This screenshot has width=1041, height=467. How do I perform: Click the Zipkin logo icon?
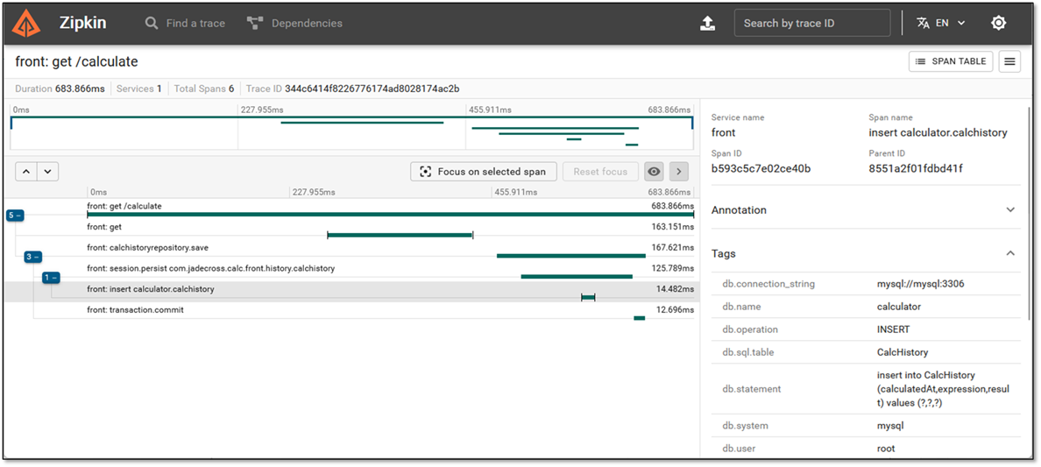click(26, 24)
